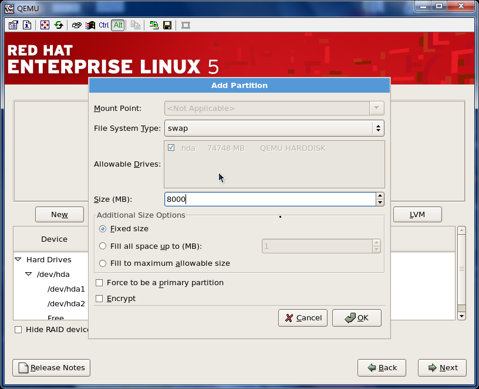Close the QEMU window
479x389 pixels.
click(x=461, y=6)
